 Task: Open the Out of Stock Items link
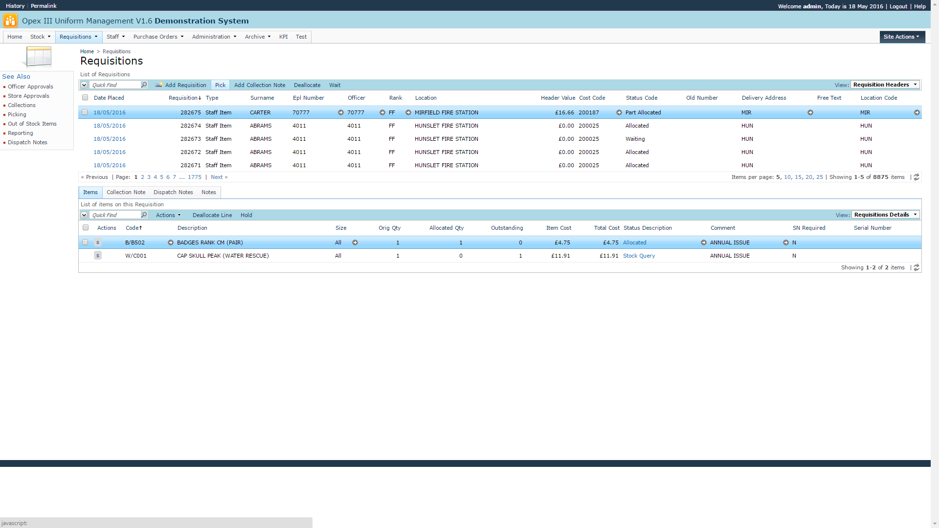[x=32, y=124]
